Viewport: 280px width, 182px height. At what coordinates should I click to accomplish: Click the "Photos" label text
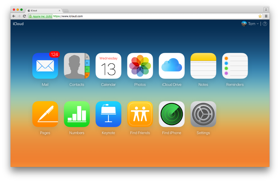coord(140,85)
